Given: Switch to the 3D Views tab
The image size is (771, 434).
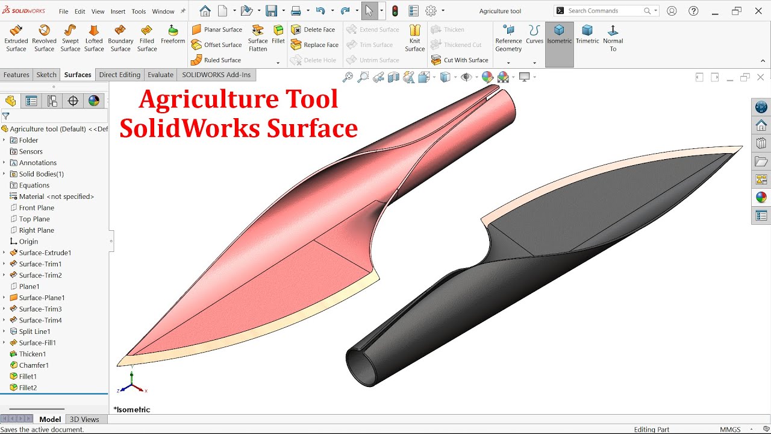Looking at the screenshot, I should click(x=84, y=420).
